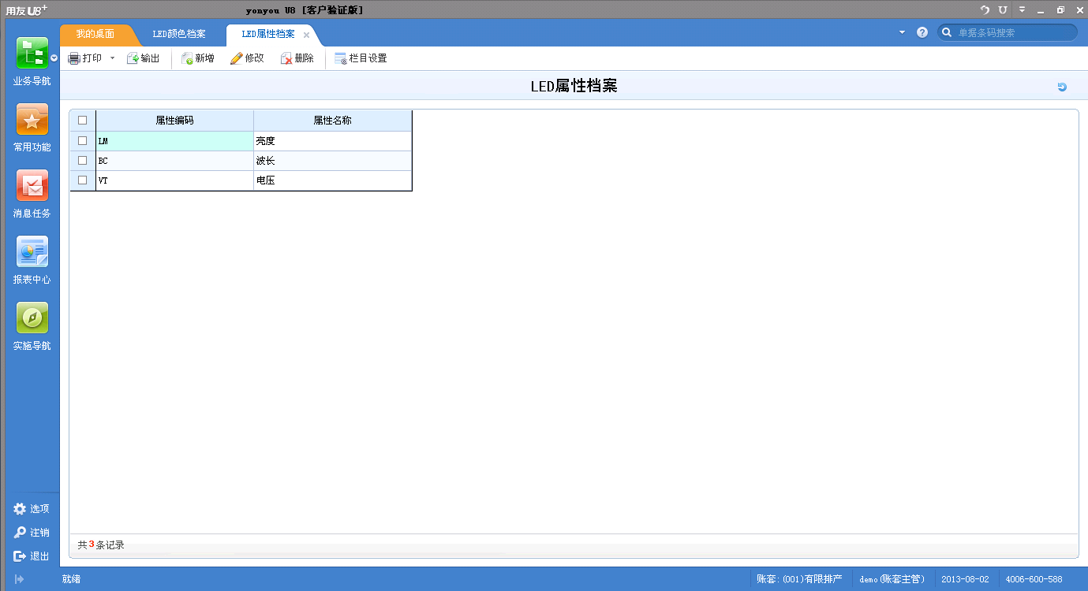Check the checkbox for BC 波长 row

coord(82,160)
